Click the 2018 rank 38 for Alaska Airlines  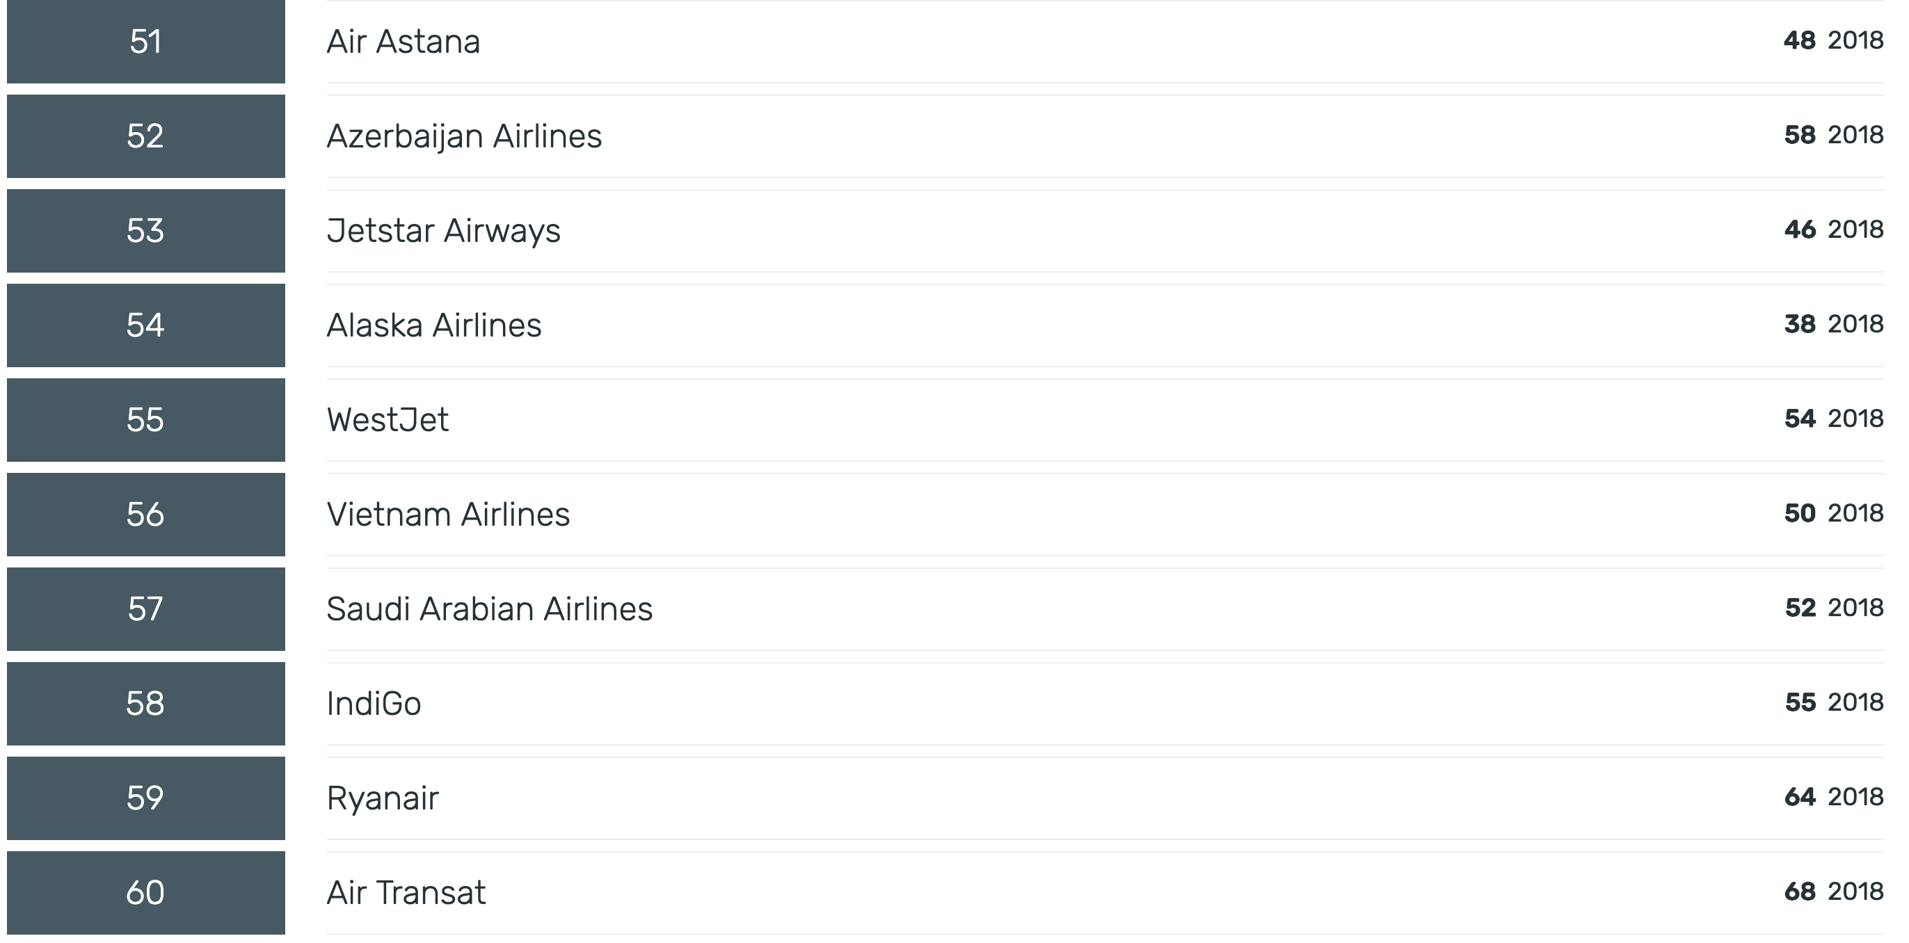pos(1833,323)
